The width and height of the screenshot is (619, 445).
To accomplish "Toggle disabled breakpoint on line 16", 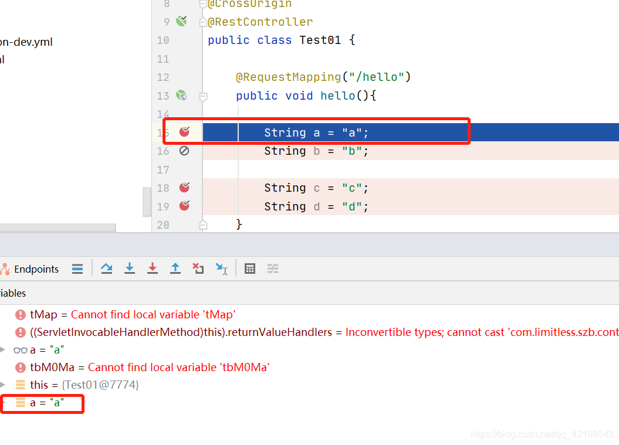I will coord(184,151).
